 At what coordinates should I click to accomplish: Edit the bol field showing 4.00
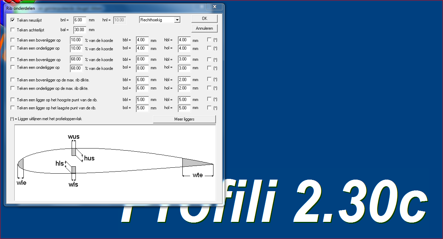[143, 49]
